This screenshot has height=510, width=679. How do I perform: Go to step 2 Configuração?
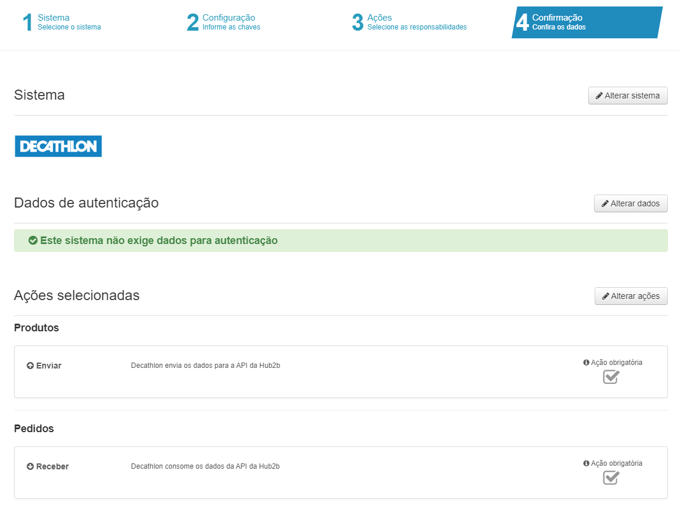click(x=224, y=22)
